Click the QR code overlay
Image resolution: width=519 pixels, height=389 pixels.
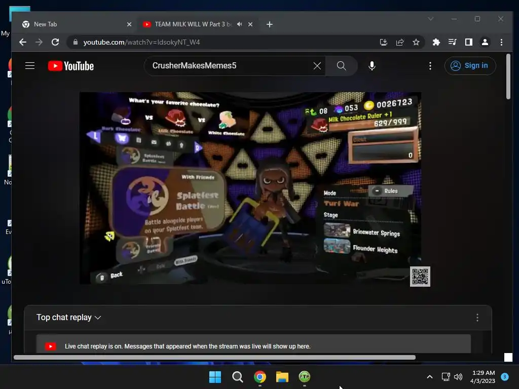pos(420,277)
